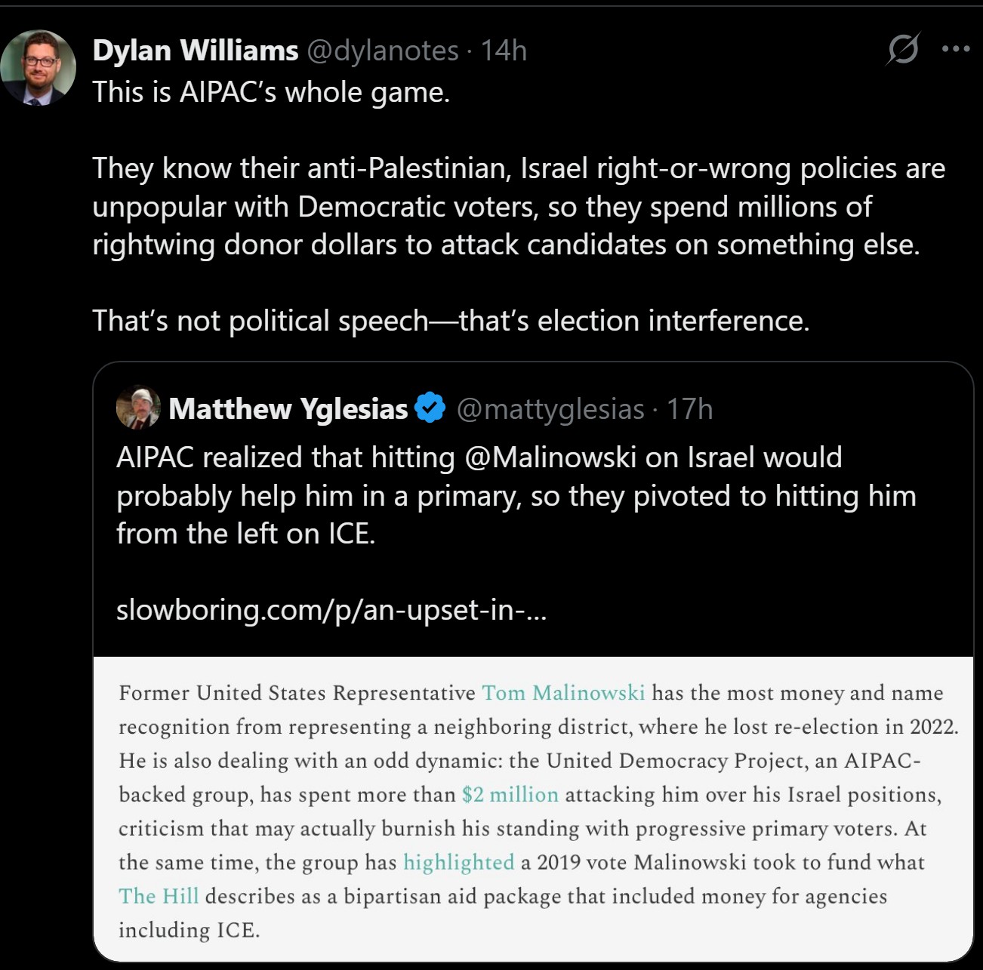The width and height of the screenshot is (983, 970).
Task: Click the 17h timestamp on quoted tweet
Action: pos(689,408)
